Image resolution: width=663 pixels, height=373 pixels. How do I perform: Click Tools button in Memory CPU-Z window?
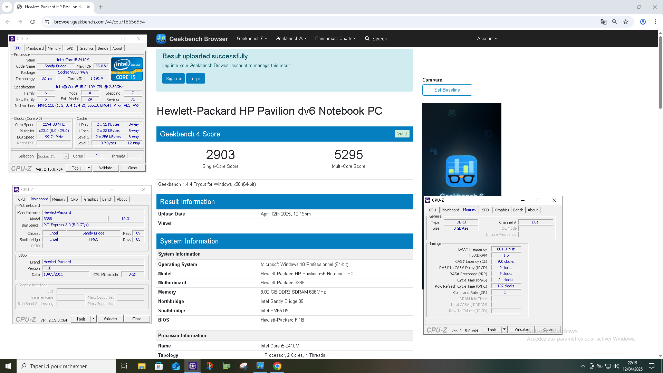pos(492,330)
